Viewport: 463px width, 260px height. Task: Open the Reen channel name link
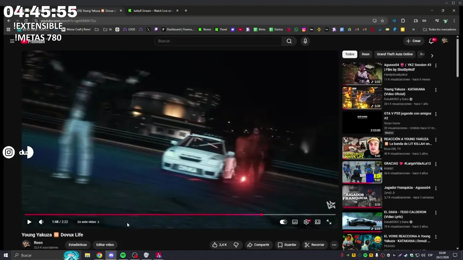(38, 243)
